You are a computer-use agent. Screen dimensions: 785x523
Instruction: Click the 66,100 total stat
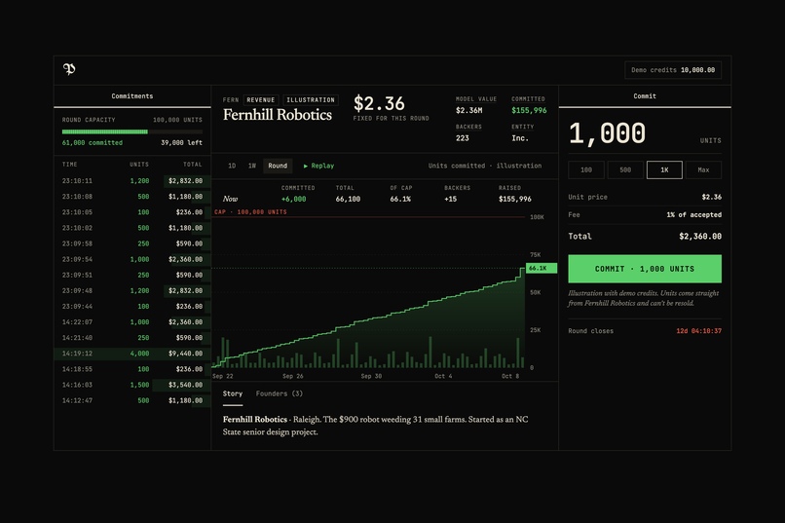(x=348, y=200)
